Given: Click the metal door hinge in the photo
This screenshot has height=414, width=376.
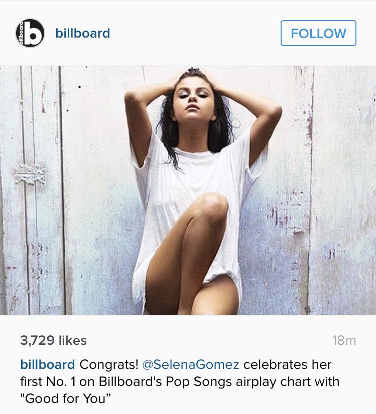Looking at the screenshot, I should [x=31, y=174].
